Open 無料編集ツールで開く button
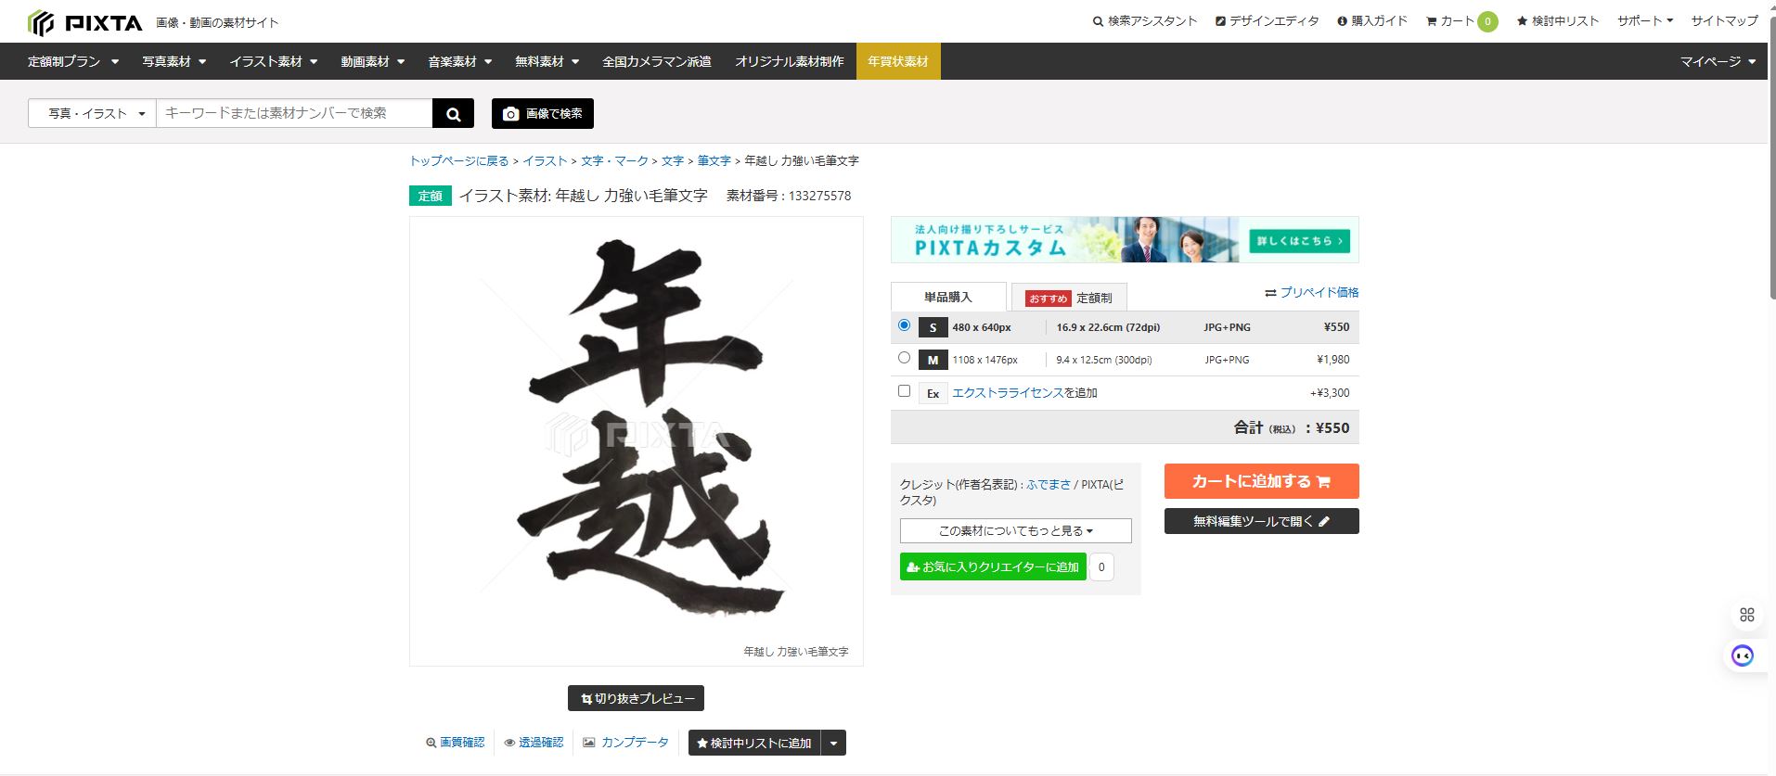 [x=1261, y=521]
